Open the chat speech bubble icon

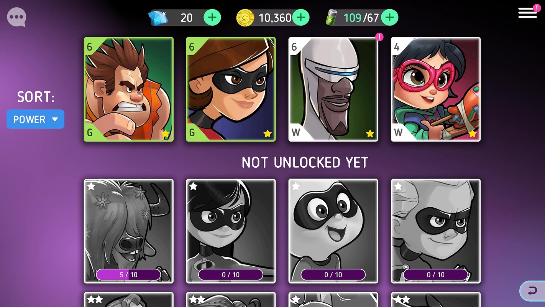coord(16,17)
